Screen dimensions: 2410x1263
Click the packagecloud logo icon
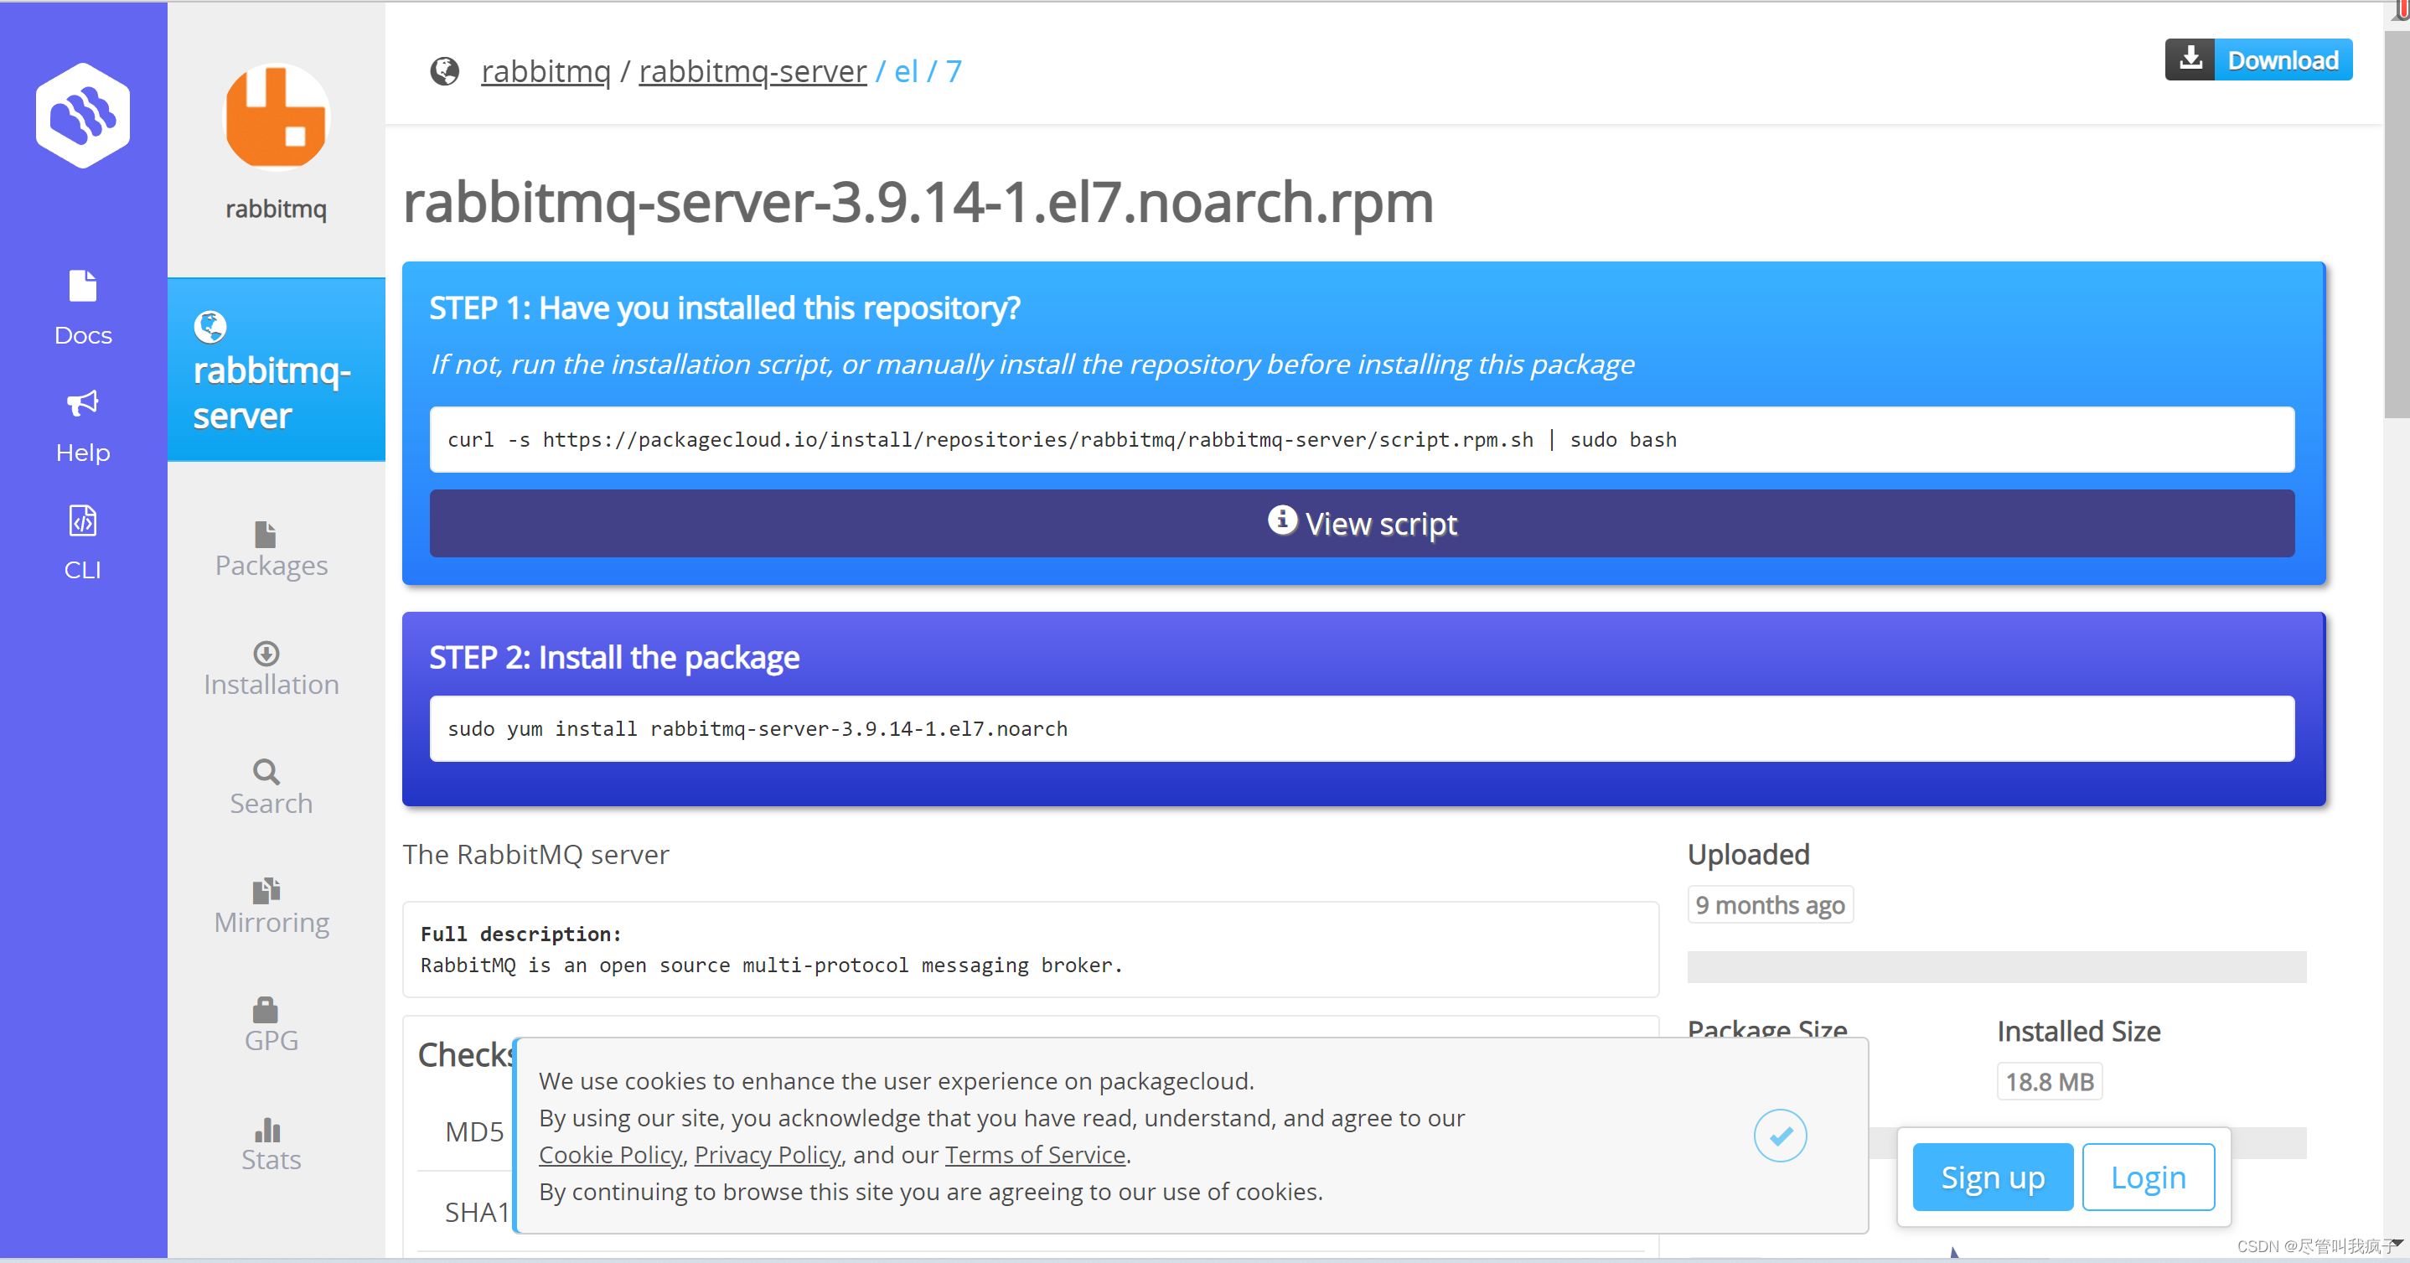[x=82, y=115]
